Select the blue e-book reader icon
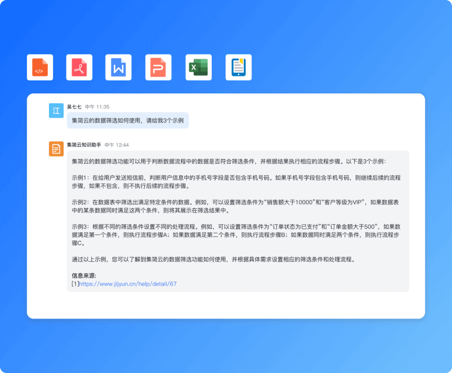Screen dimensions: 452x373 pos(239,67)
